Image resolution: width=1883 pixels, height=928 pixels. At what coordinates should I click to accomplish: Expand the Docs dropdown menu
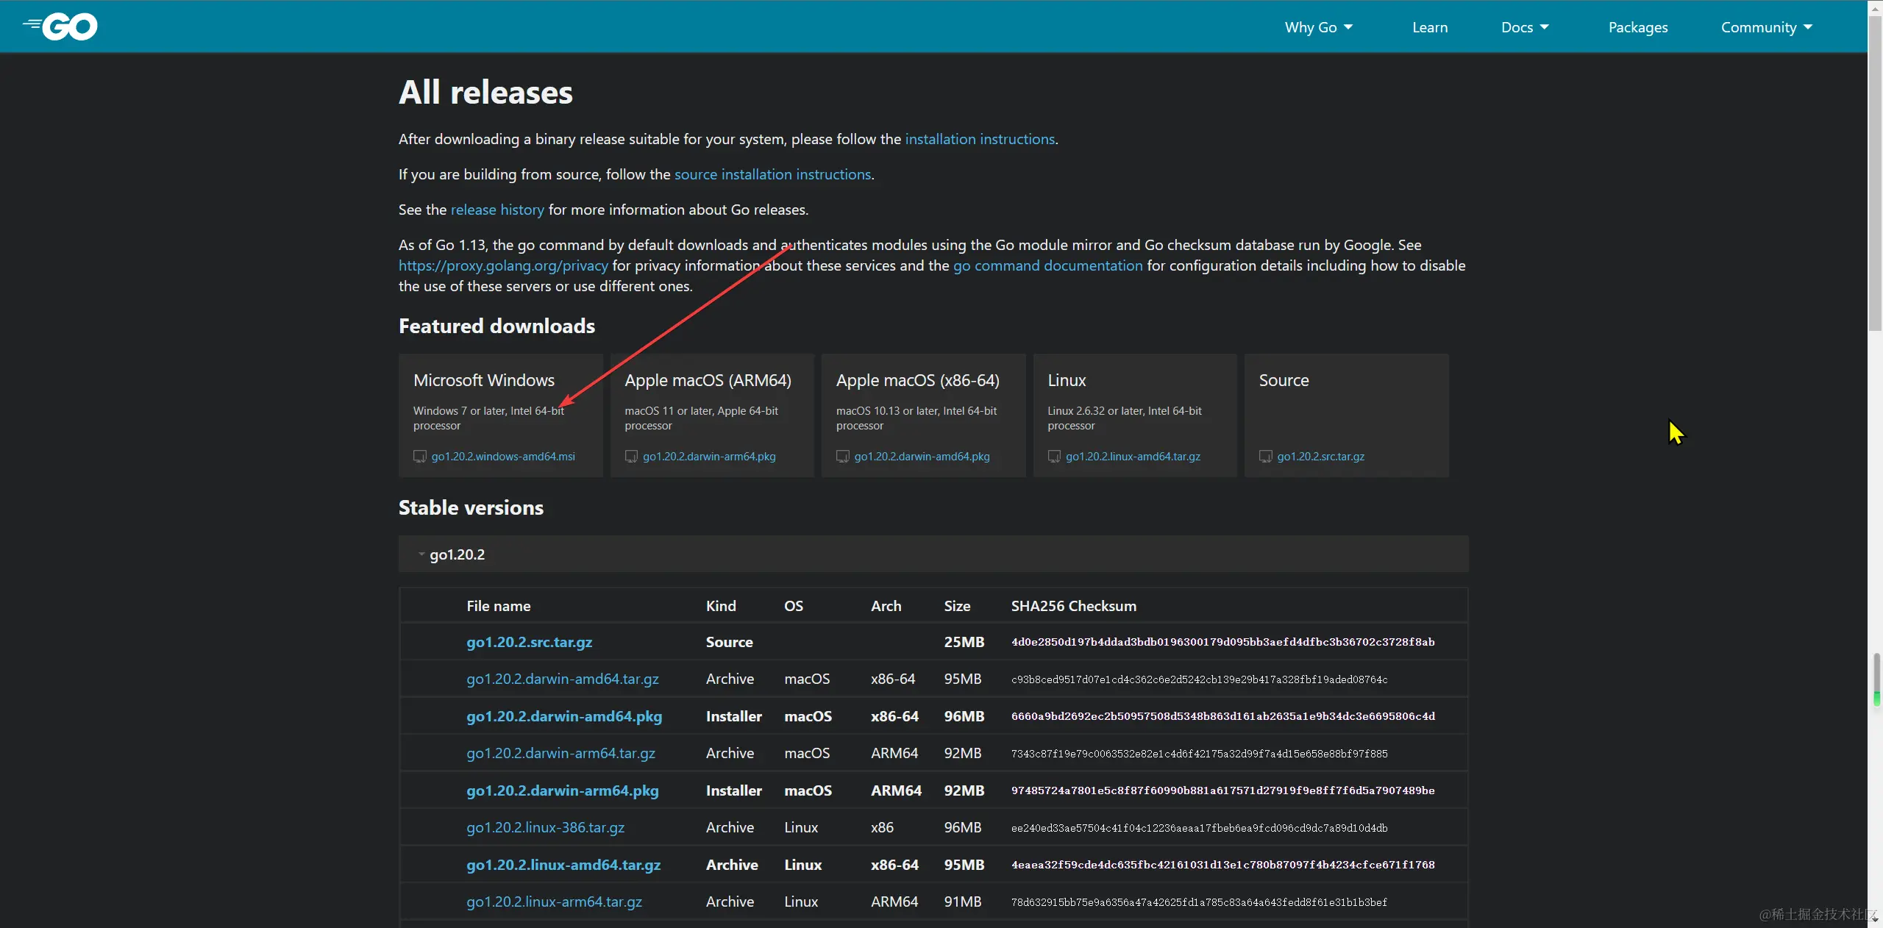[1524, 27]
